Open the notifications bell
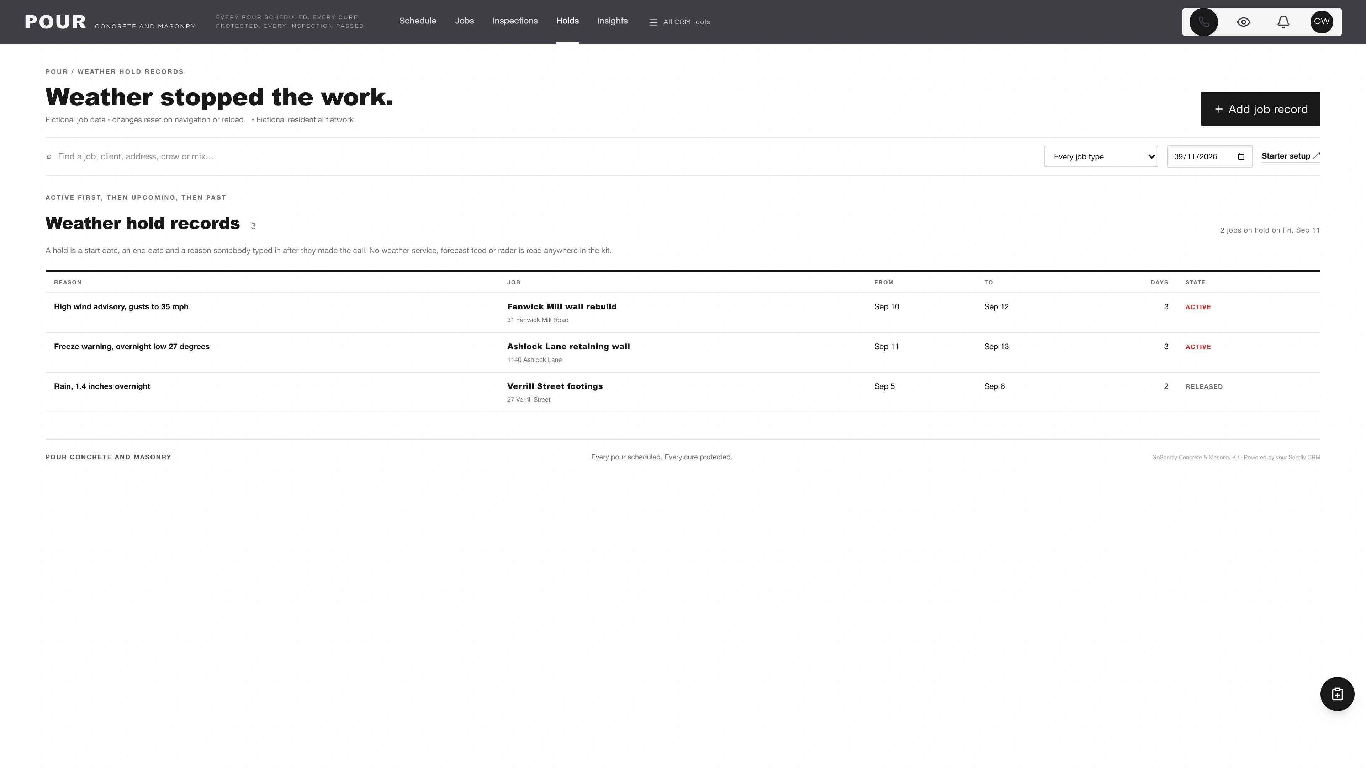Image resolution: width=1366 pixels, height=768 pixels. click(1283, 22)
